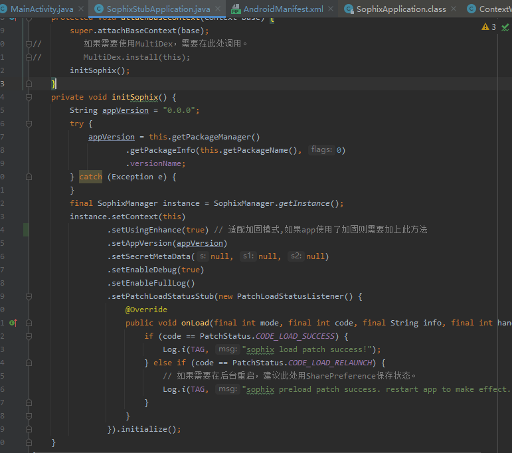Click 'Exception e' in the catch clause
This screenshot has height=453, width=512.
(137, 177)
